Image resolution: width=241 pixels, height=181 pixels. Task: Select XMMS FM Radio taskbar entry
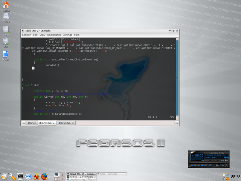click(x=81, y=177)
